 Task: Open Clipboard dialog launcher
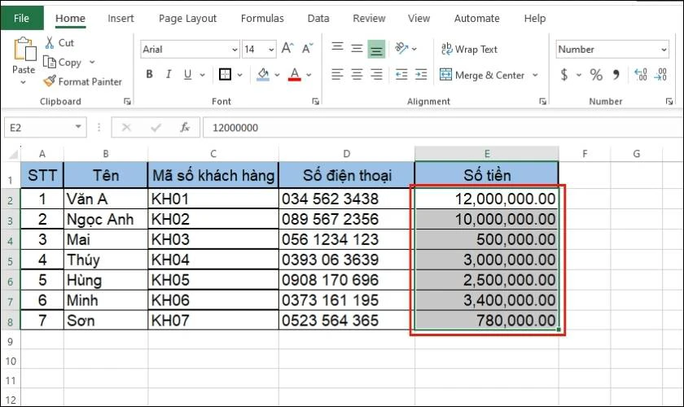(127, 102)
